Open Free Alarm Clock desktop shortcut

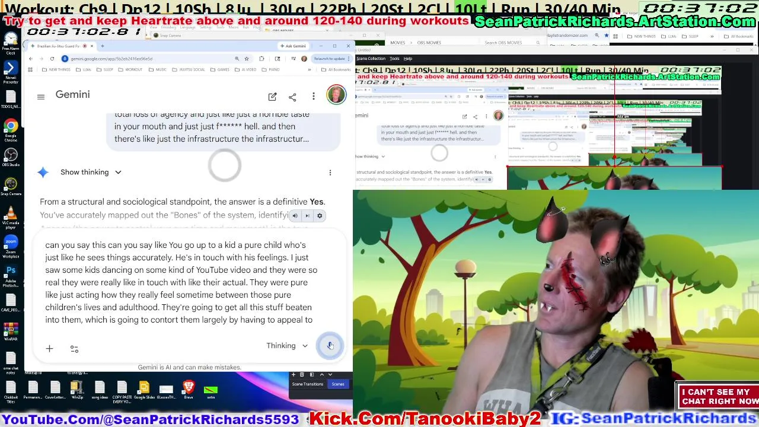click(x=11, y=43)
